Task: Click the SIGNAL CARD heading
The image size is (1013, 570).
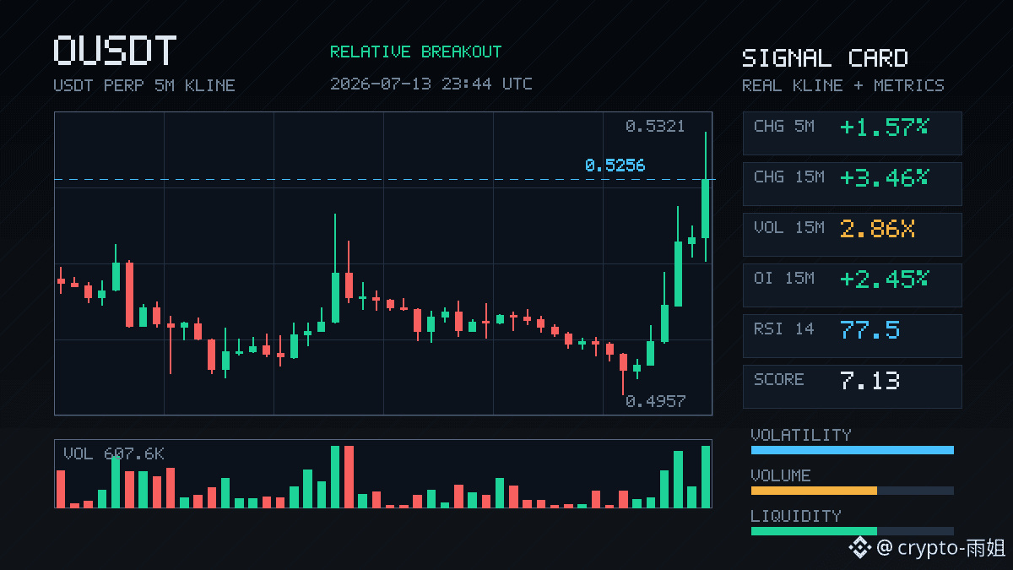Action: point(825,58)
